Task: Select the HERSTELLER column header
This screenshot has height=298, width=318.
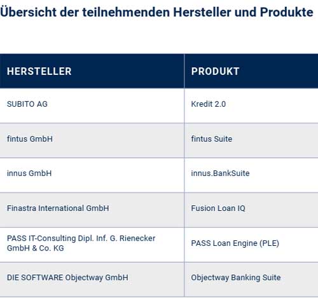Action: tap(92, 71)
